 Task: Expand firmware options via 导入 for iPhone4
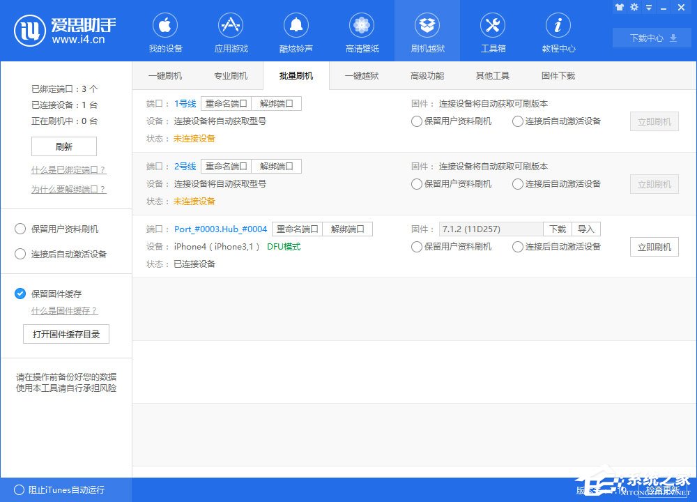pos(585,229)
